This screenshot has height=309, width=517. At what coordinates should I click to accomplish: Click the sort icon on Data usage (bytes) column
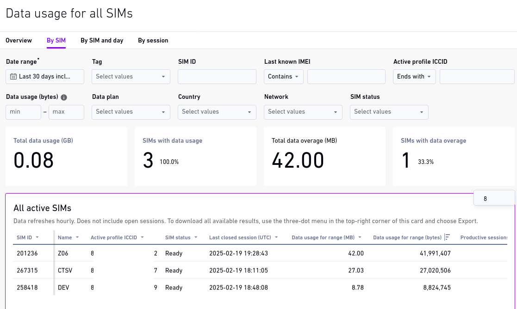pos(447,237)
